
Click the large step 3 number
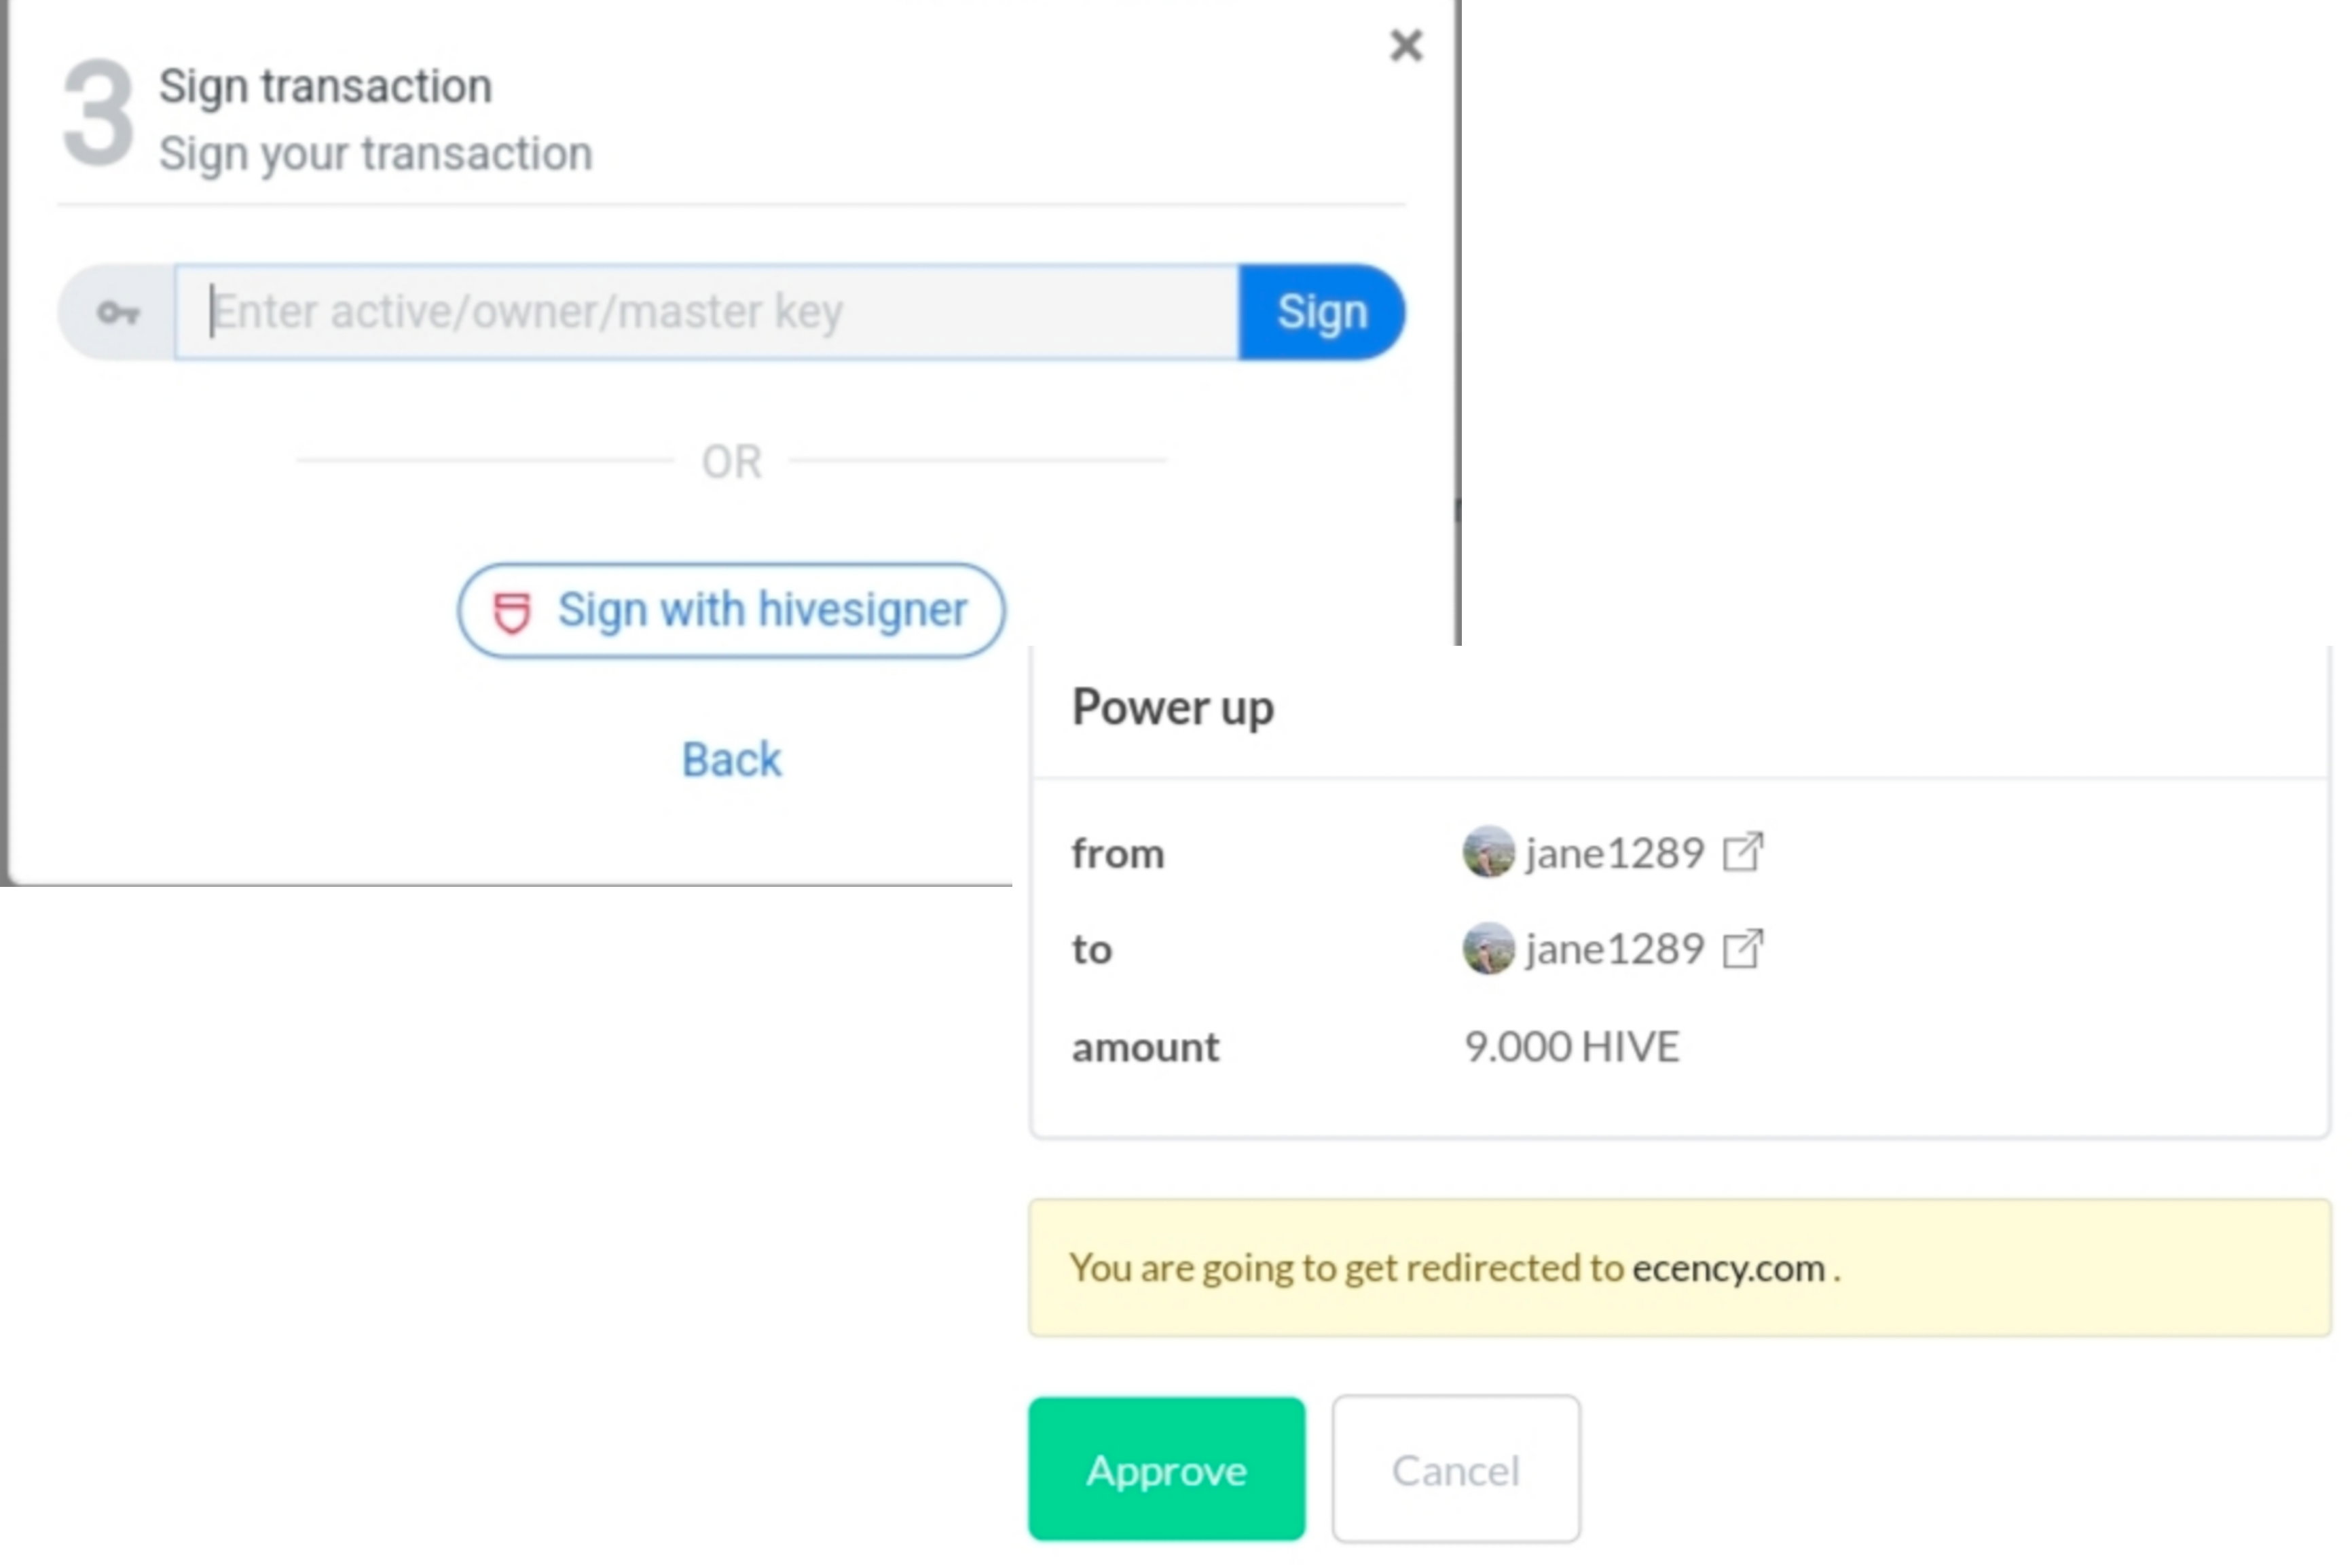click(x=98, y=113)
